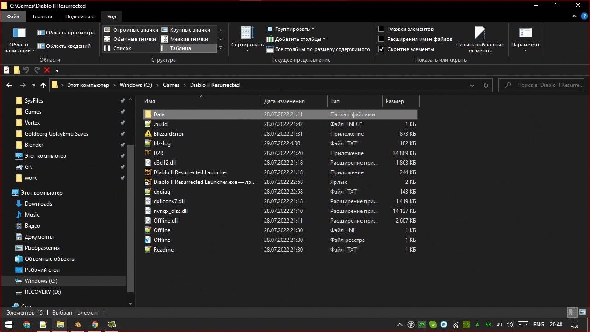The image size is (590, 332).
Task: Click the red X delete icon in quick access toolbar
Action: [x=47, y=70]
